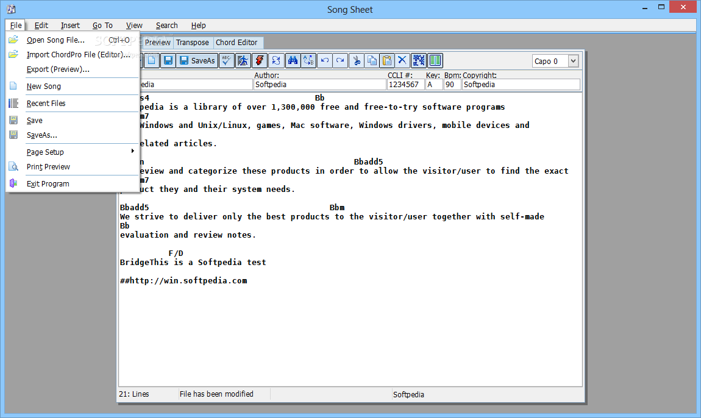Click the floppy disk Save toolbar icon
Screen dimensions: 701x418
pyautogui.click(x=168, y=60)
